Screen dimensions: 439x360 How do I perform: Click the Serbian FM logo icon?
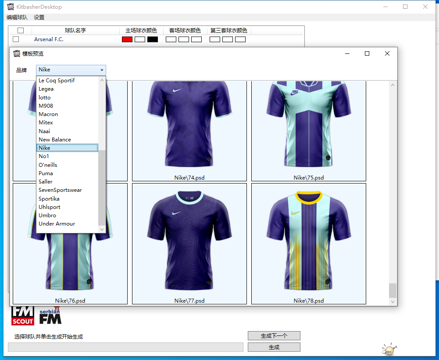[x=50, y=316]
